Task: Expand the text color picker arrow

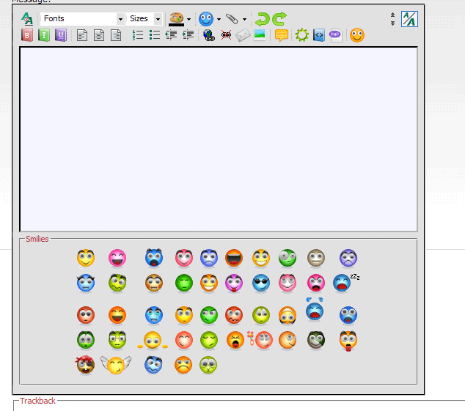Action: [x=189, y=19]
